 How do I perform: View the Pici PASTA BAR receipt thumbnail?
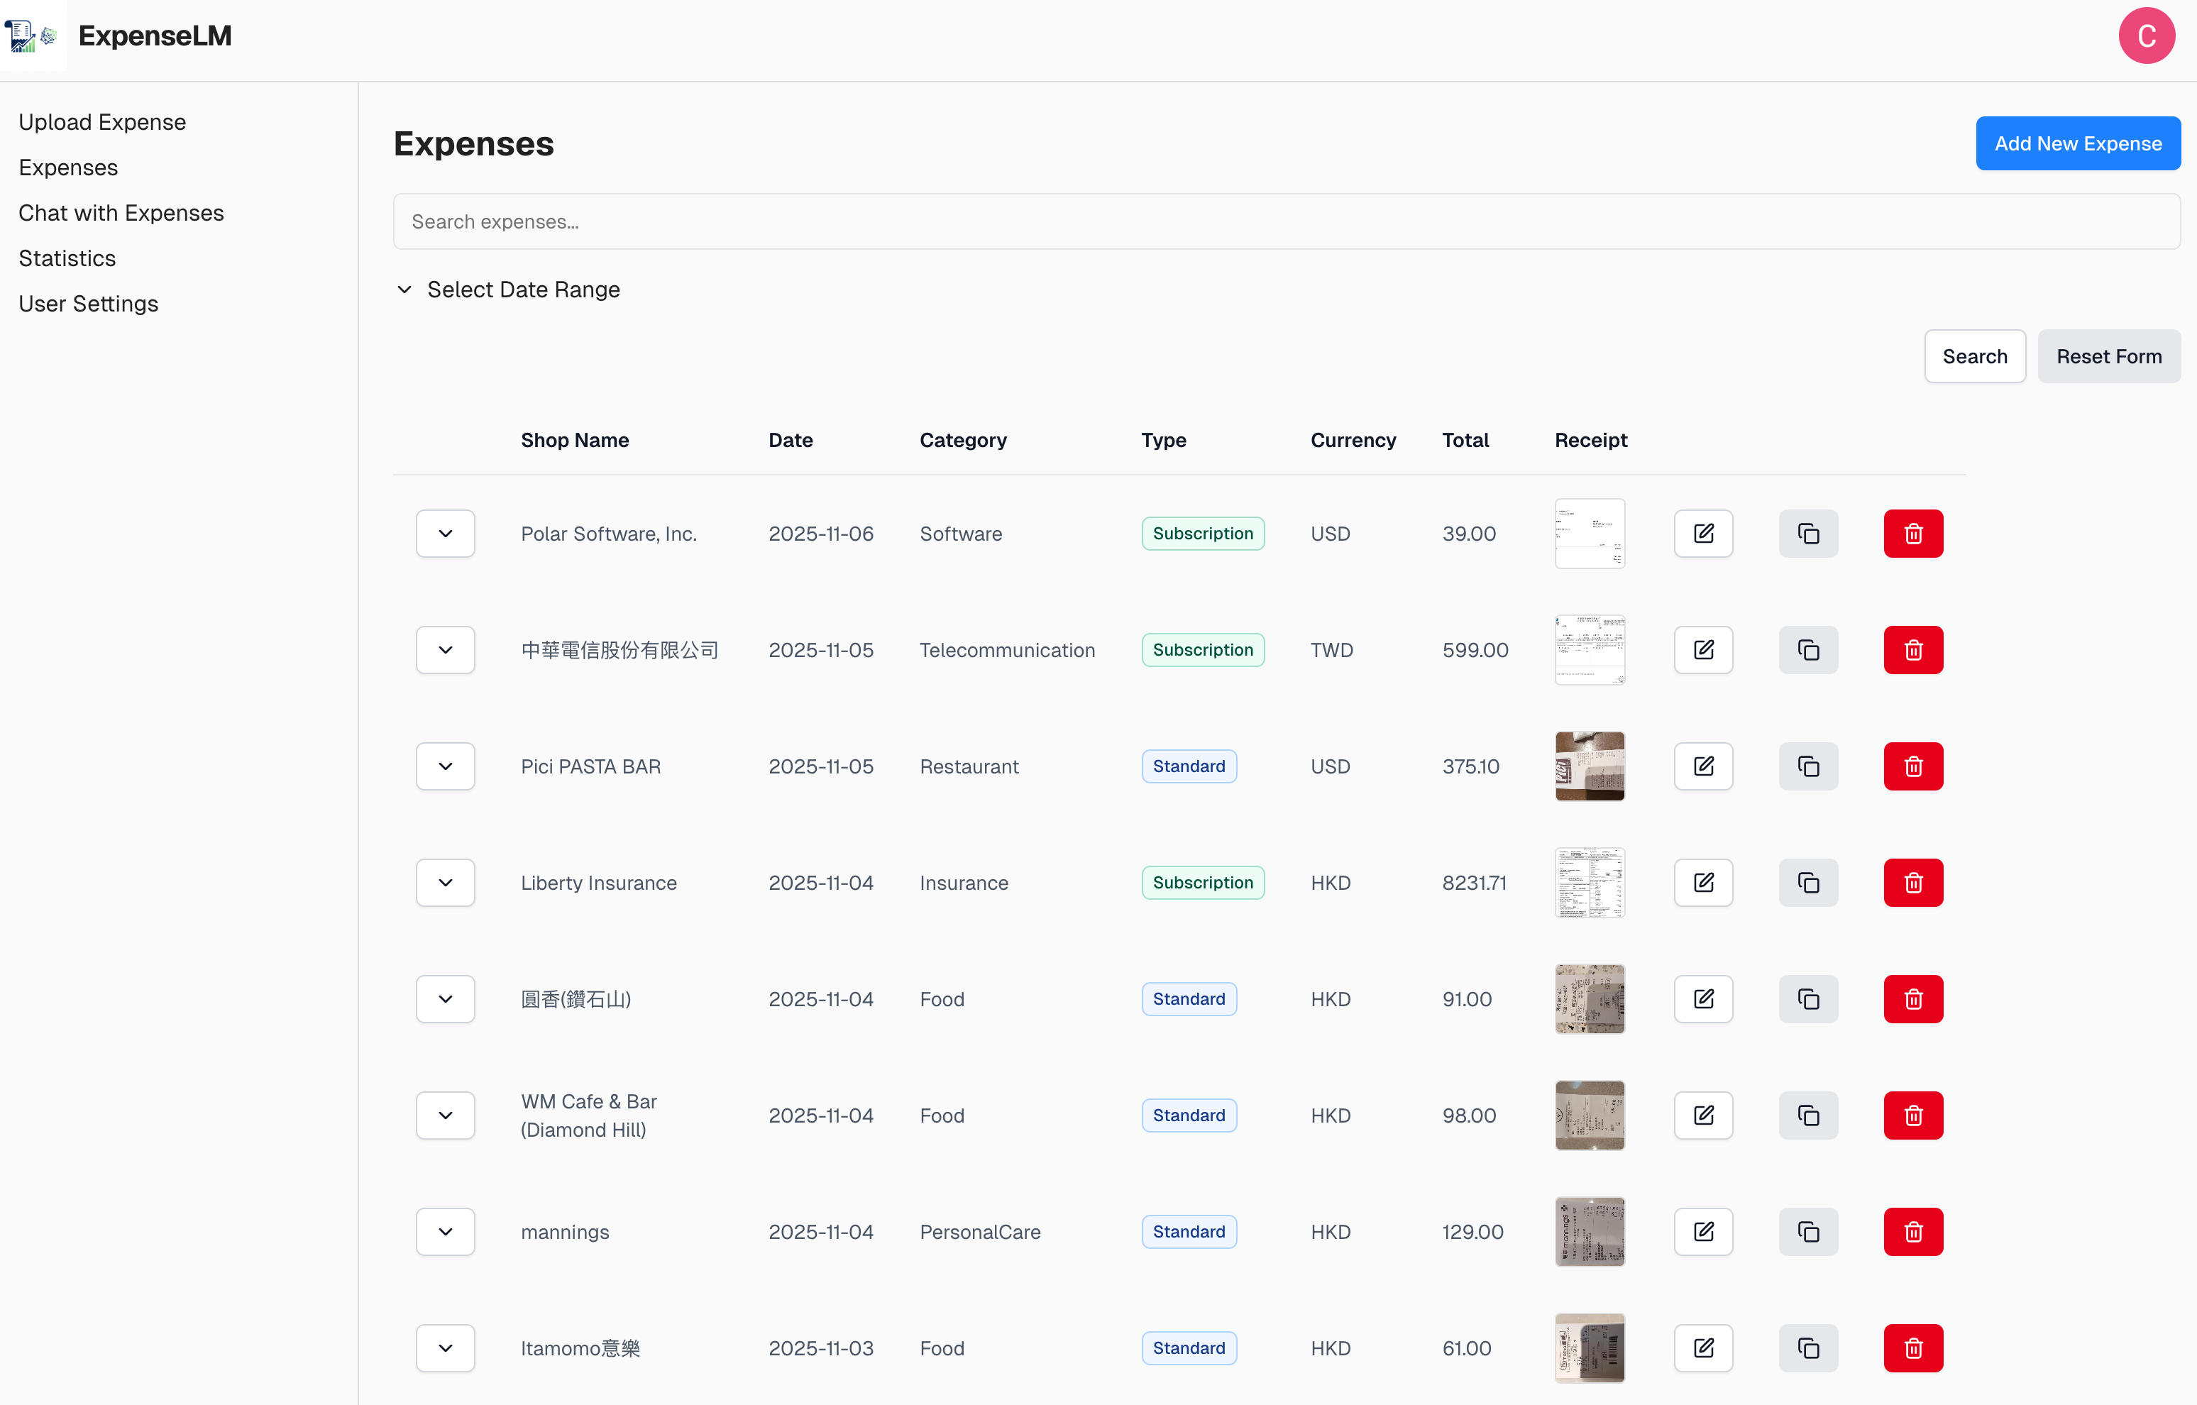(1590, 766)
